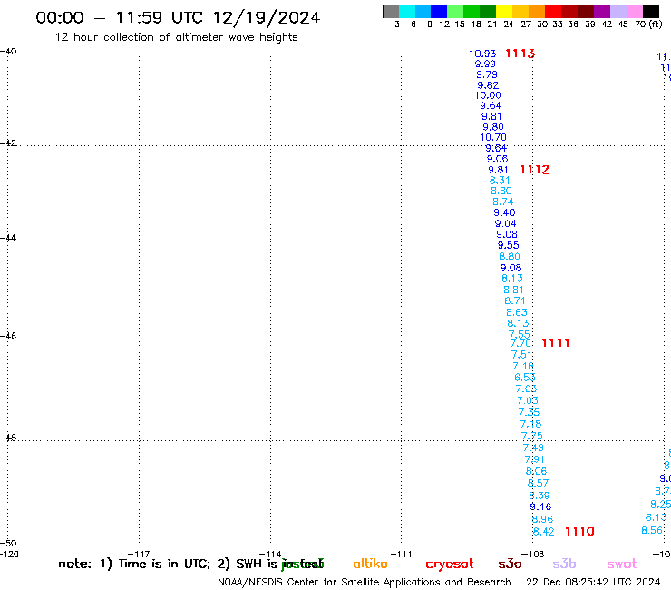
Task: Click the pink swatch in the color scale
Action: pyautogui.click(x=635, y=11)
